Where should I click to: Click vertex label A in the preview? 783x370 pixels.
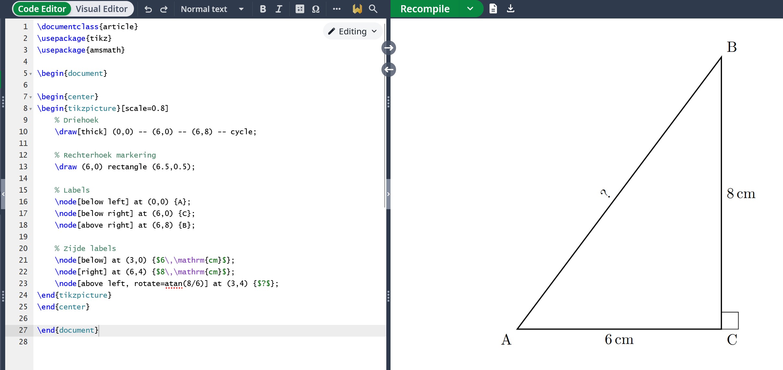[506, 340]
